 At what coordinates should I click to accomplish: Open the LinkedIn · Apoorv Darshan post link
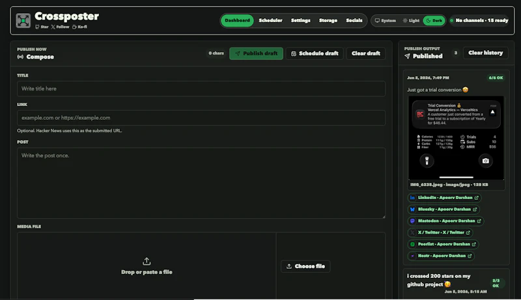coord(444,198)
